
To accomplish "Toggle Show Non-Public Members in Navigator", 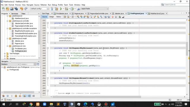I will 16,96.
